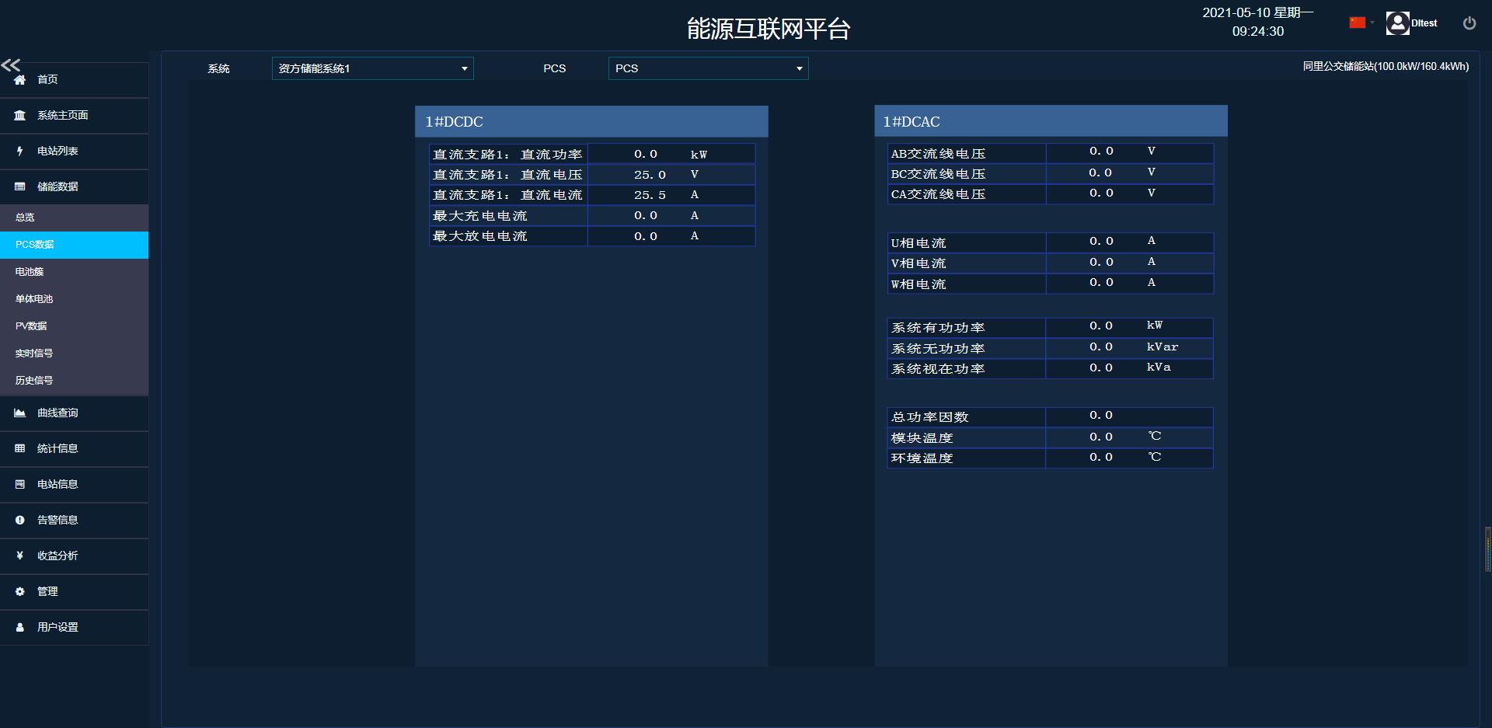Click the chart icon for 曲线查询

[20, 413]
